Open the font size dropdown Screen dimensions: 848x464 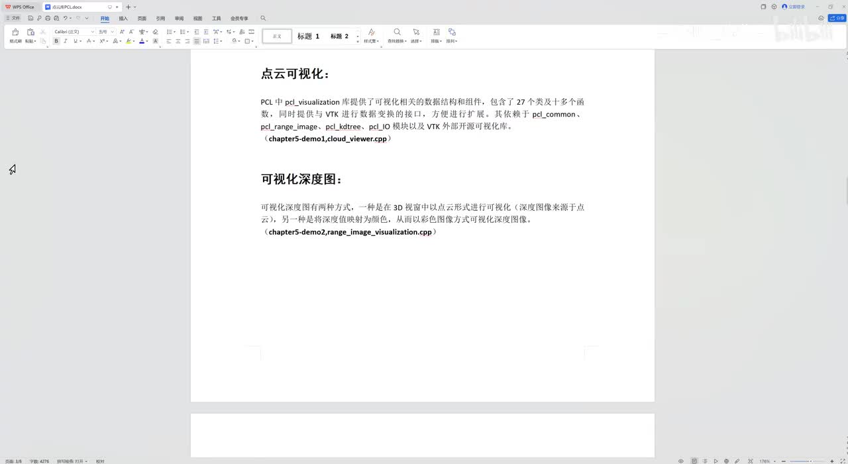pos(112,32)
